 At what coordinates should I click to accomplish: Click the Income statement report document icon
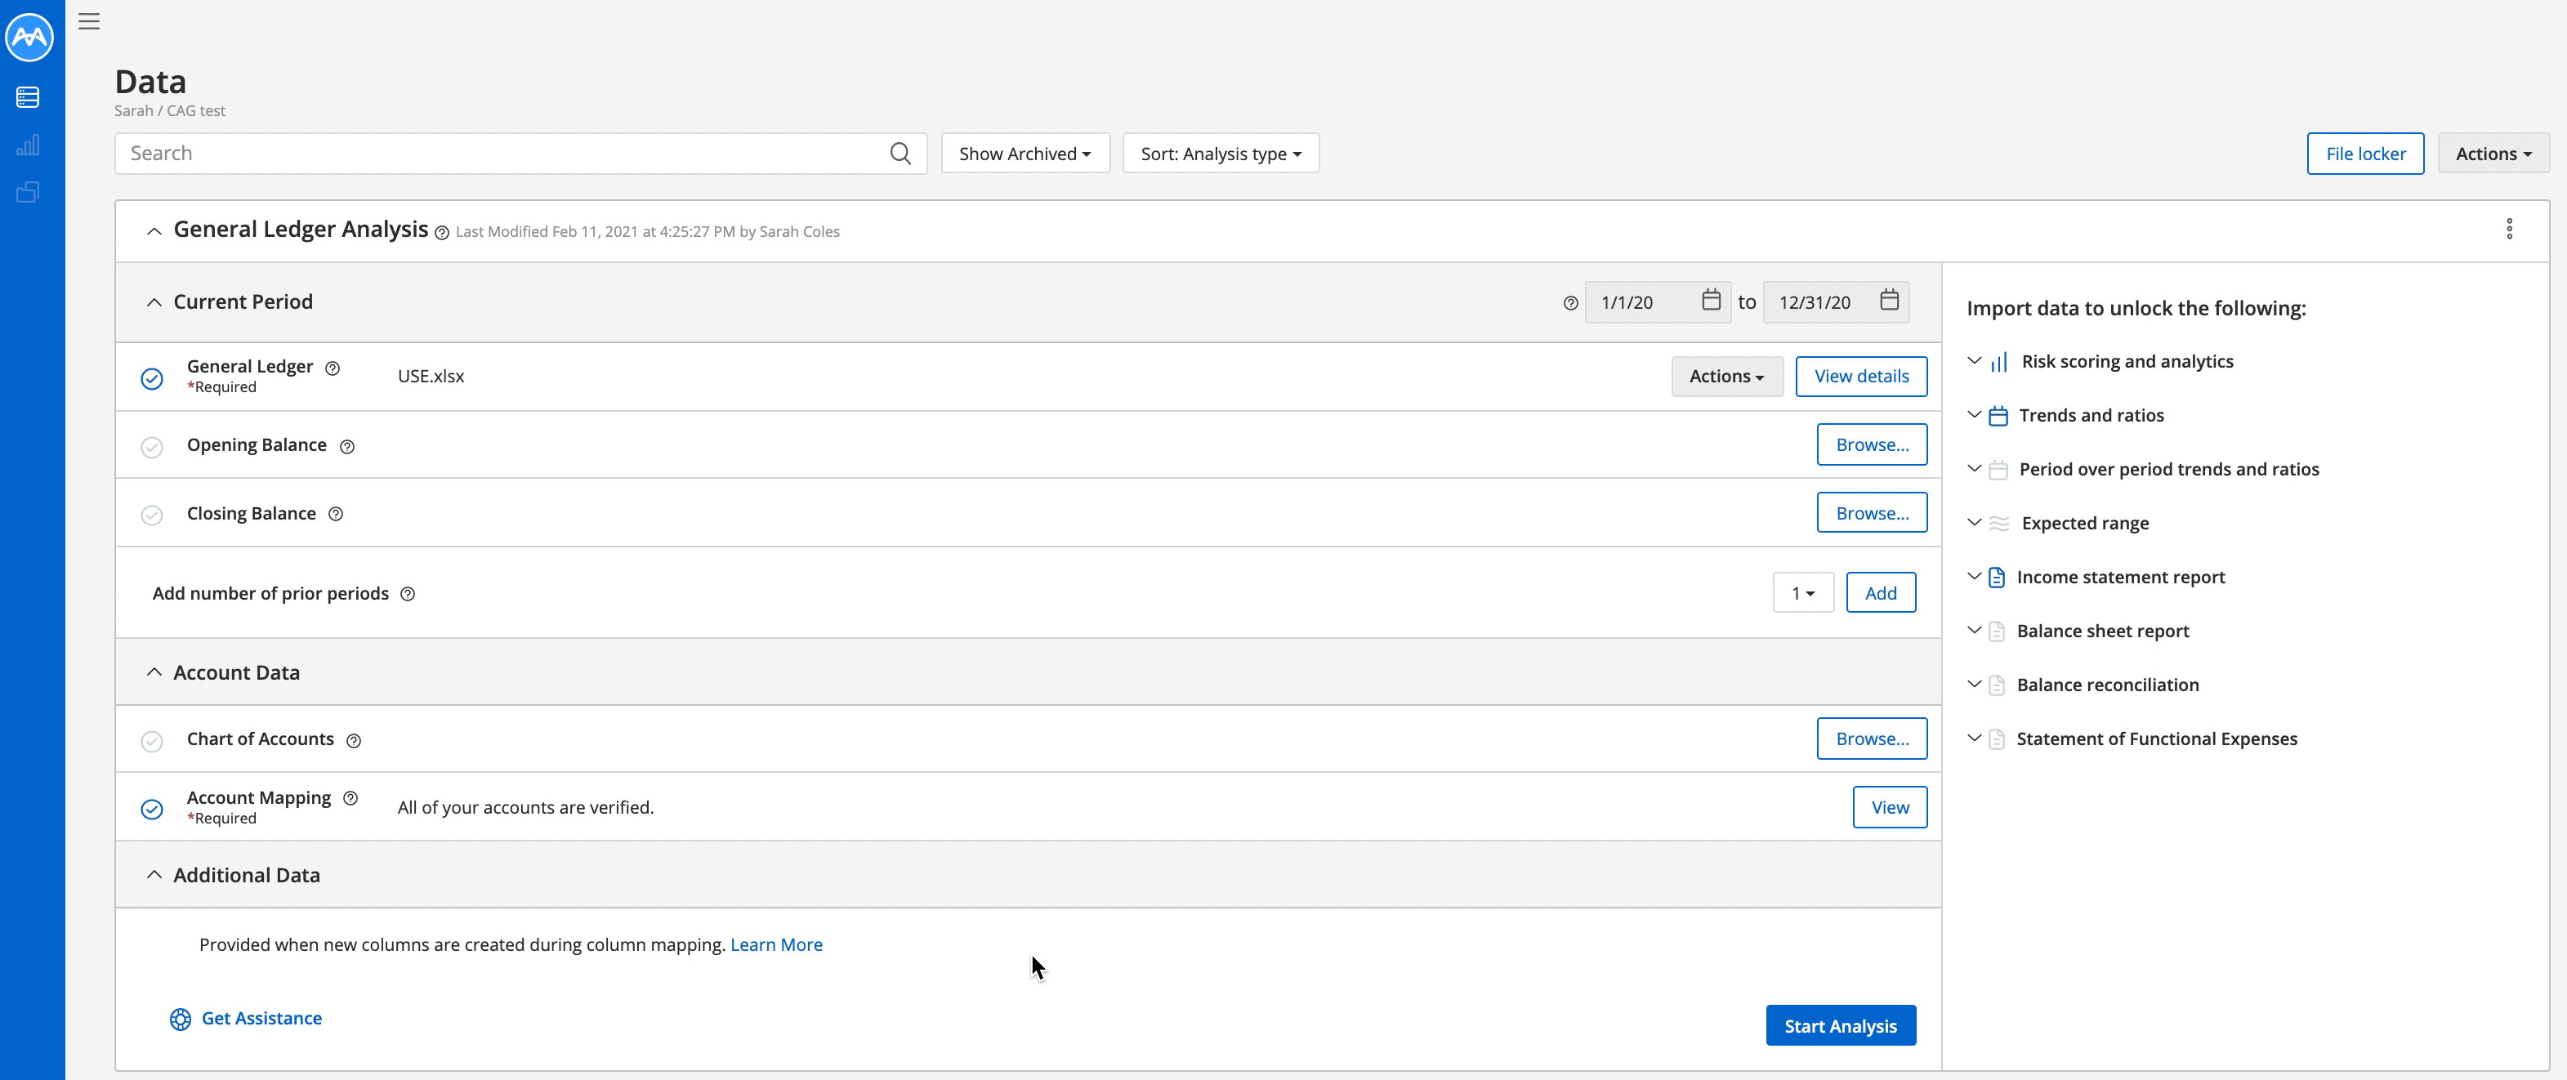[1997, 578]
